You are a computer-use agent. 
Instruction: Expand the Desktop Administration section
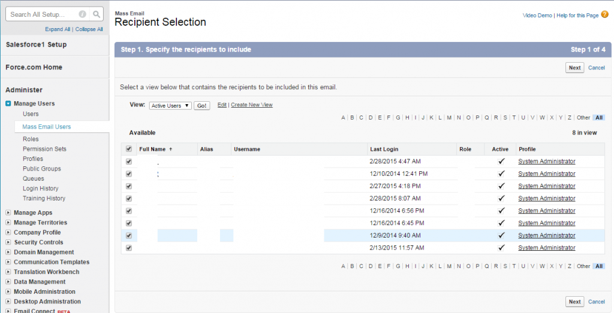(x=8, y=301)
